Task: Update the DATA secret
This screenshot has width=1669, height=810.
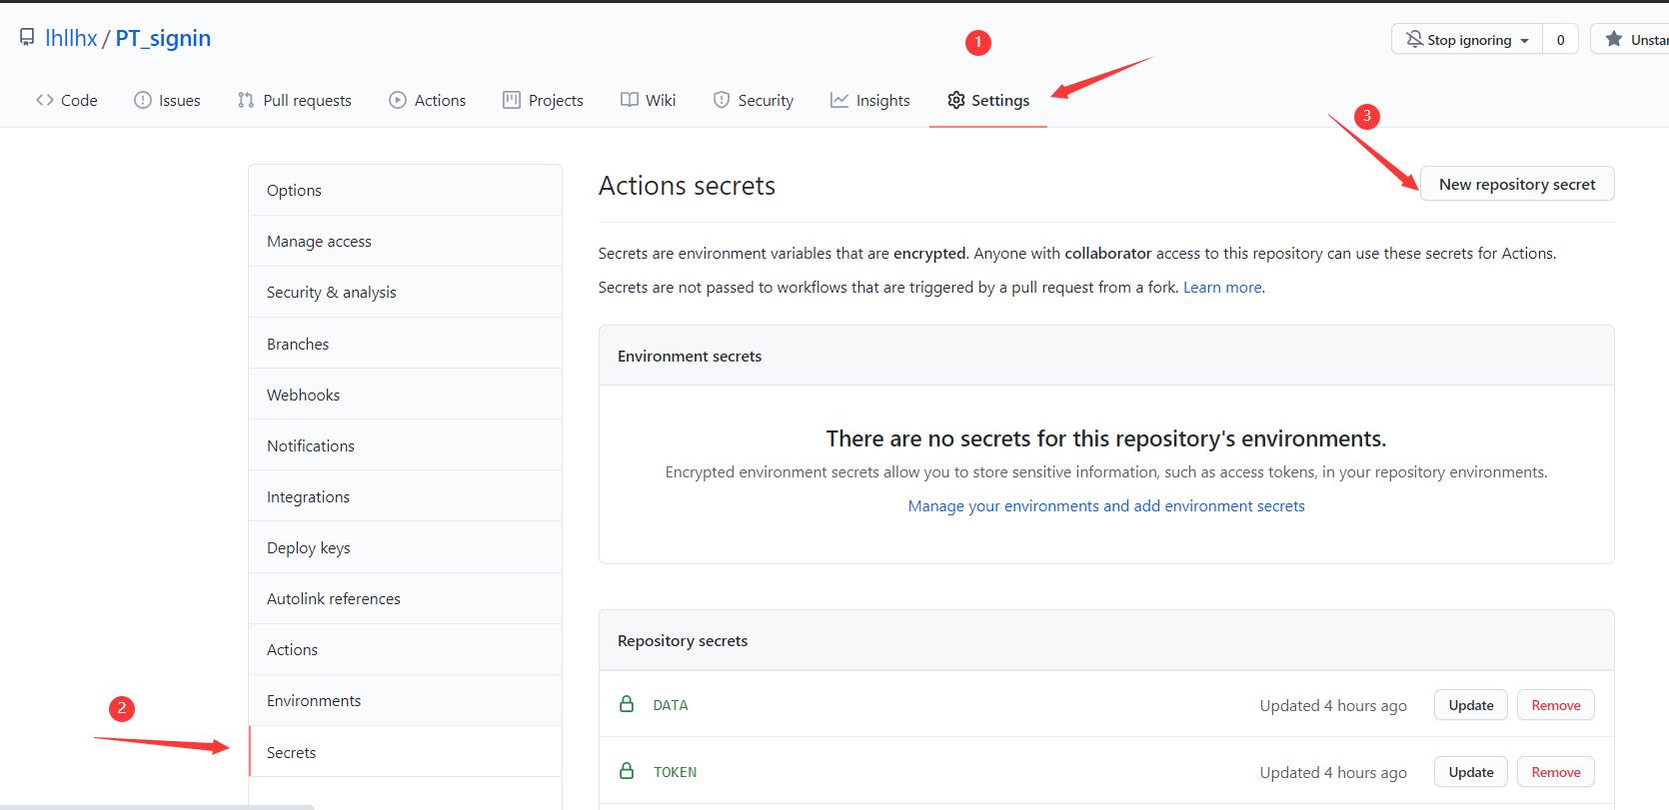Action: 1471,705
